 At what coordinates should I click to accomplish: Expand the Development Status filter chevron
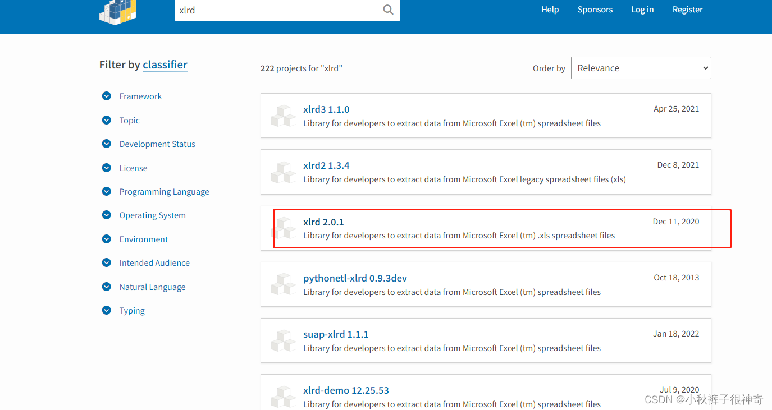tap(107, 144)
